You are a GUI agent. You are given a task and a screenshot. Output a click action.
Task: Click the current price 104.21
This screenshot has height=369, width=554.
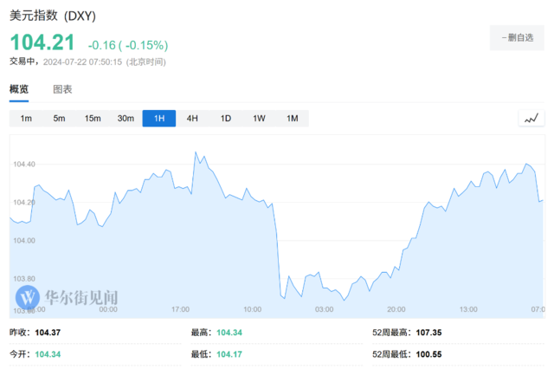point(42,42)
